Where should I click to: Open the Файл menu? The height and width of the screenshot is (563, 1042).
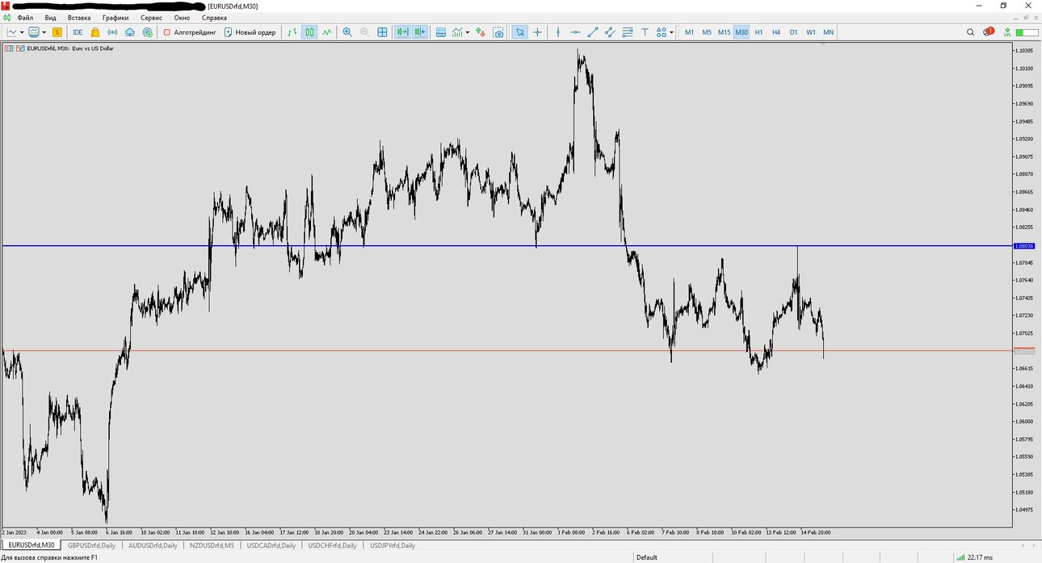click(25, 18)
